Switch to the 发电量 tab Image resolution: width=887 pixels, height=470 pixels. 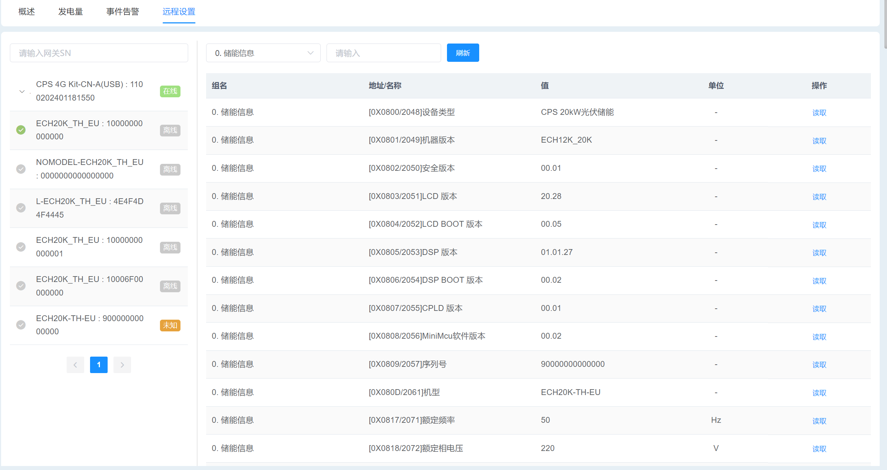(71, 12)
